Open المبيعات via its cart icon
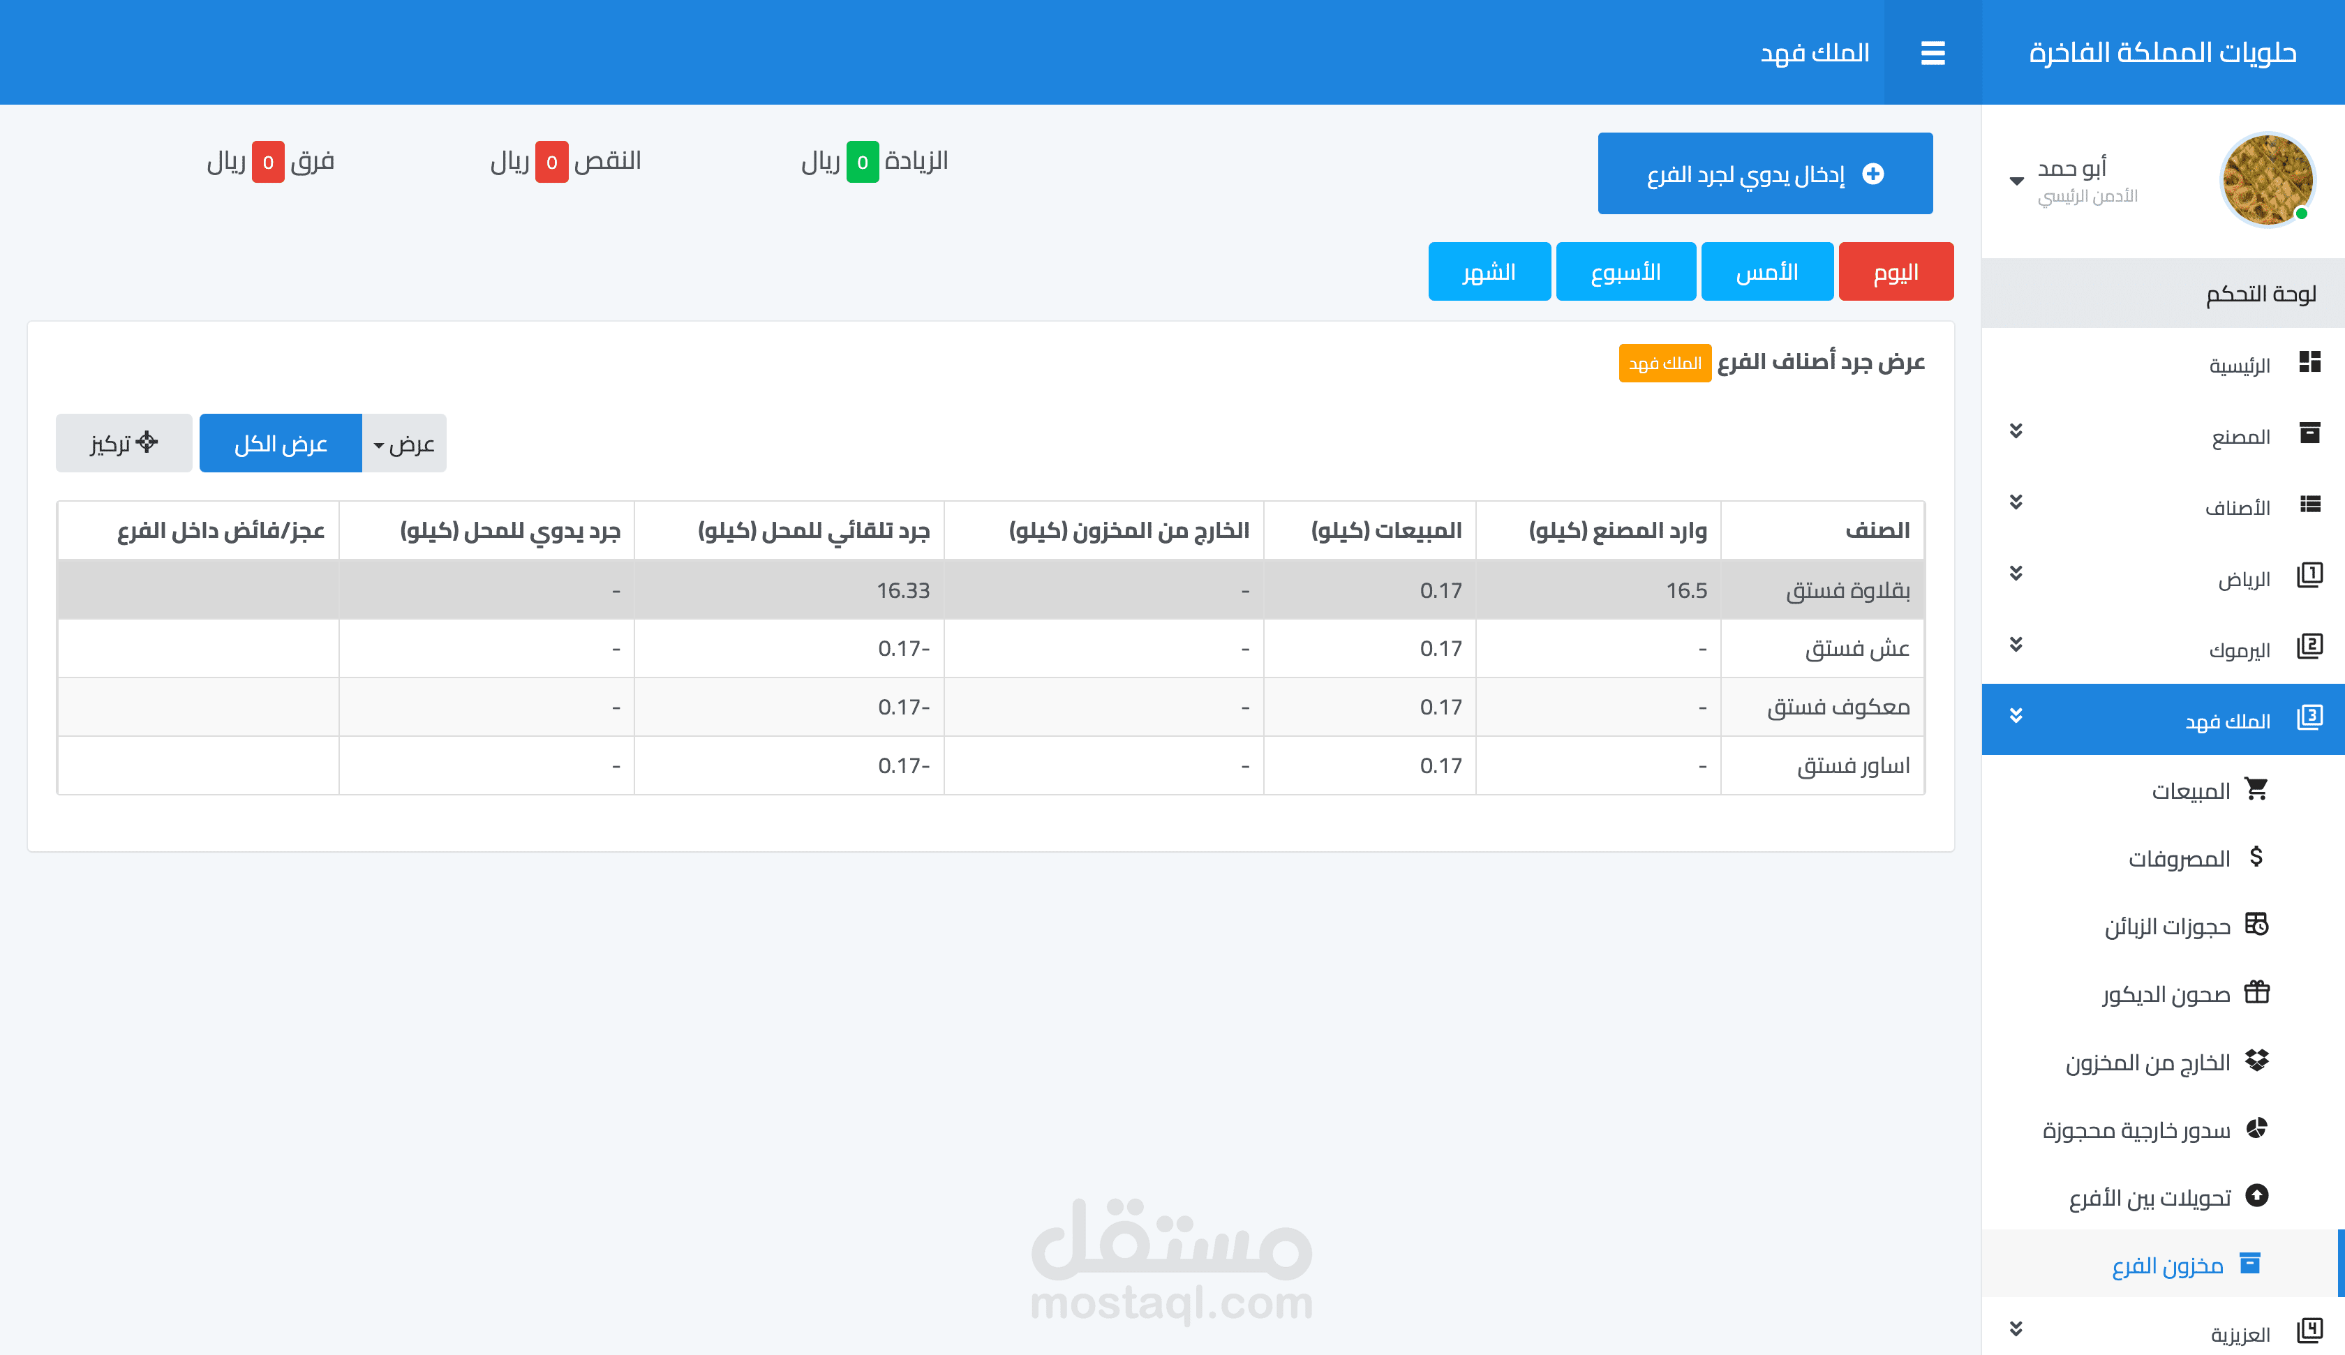 pyautogui.click(x=2256, y=789)
